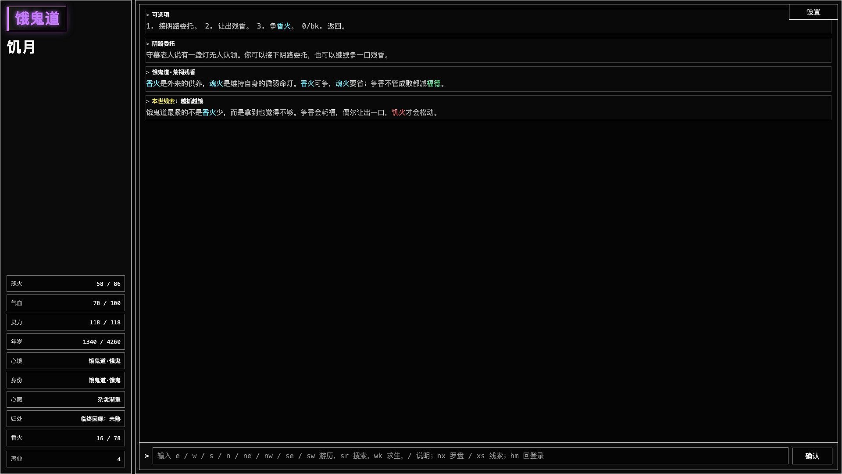Select the 年岁 stat row
The image size is (842, 474).
66,341
